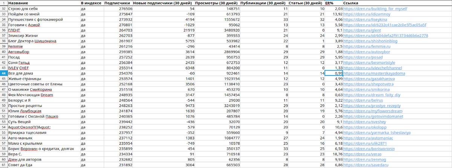Select the Просмотры (30 дней) header
The image size is (452, 168).
pyautogui.click(x=217, y=3)
